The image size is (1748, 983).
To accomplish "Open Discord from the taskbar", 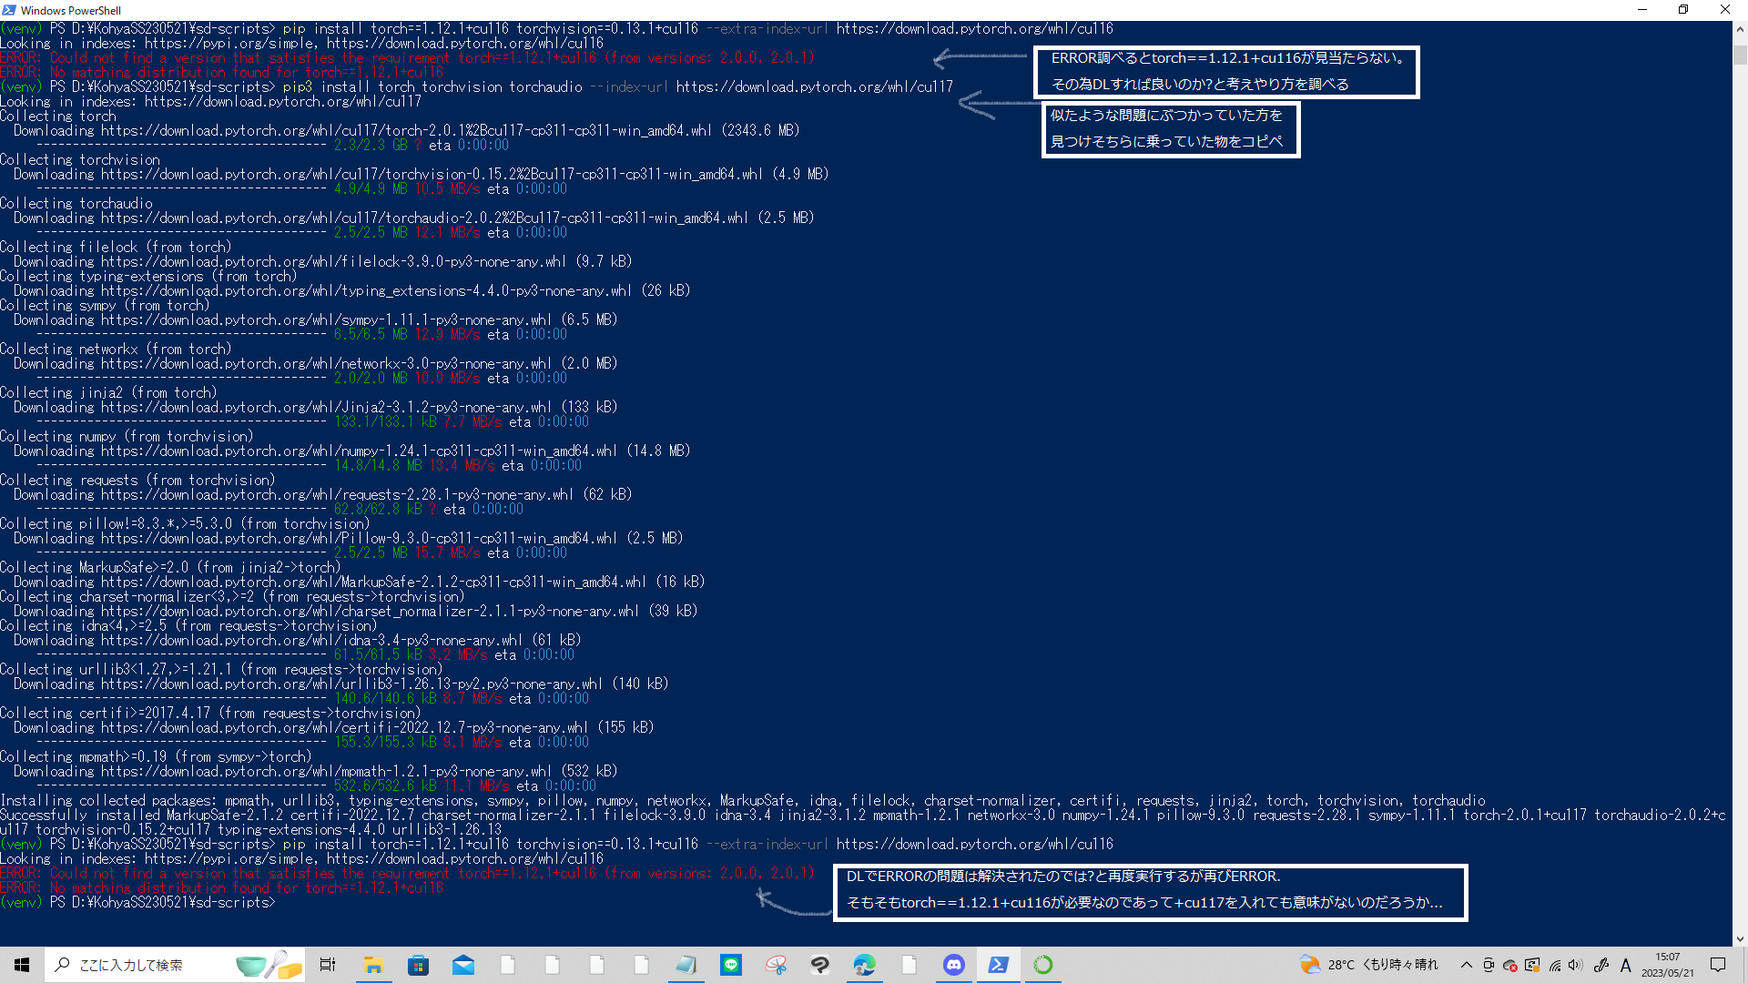I will (x=953, y=965).
